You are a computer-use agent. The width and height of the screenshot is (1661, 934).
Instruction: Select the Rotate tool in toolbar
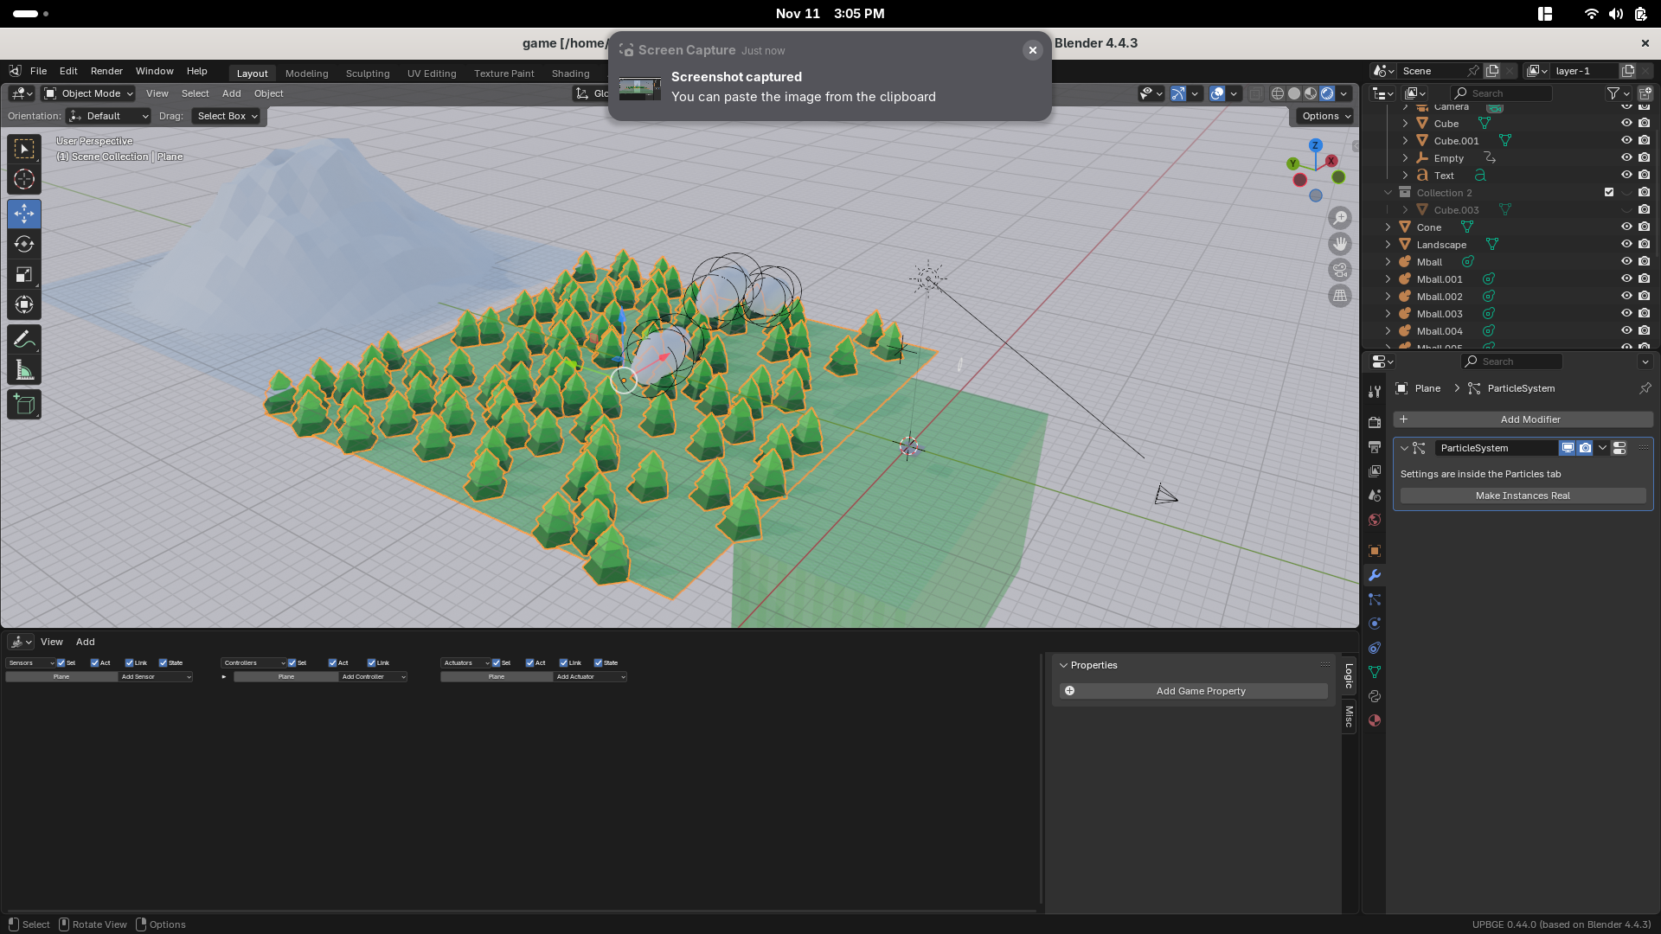pyautogui.click(x=24, y=245)
